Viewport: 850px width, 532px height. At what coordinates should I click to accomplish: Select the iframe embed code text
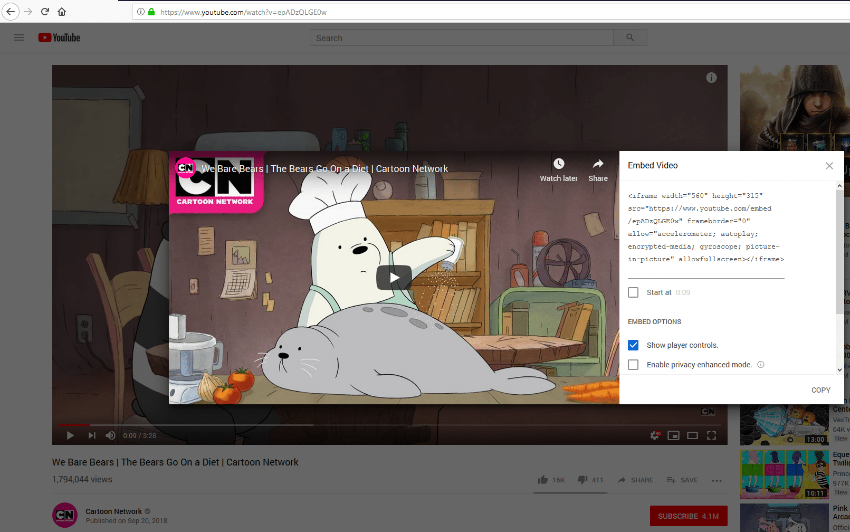pyautogui.click(x=705, y=227)
